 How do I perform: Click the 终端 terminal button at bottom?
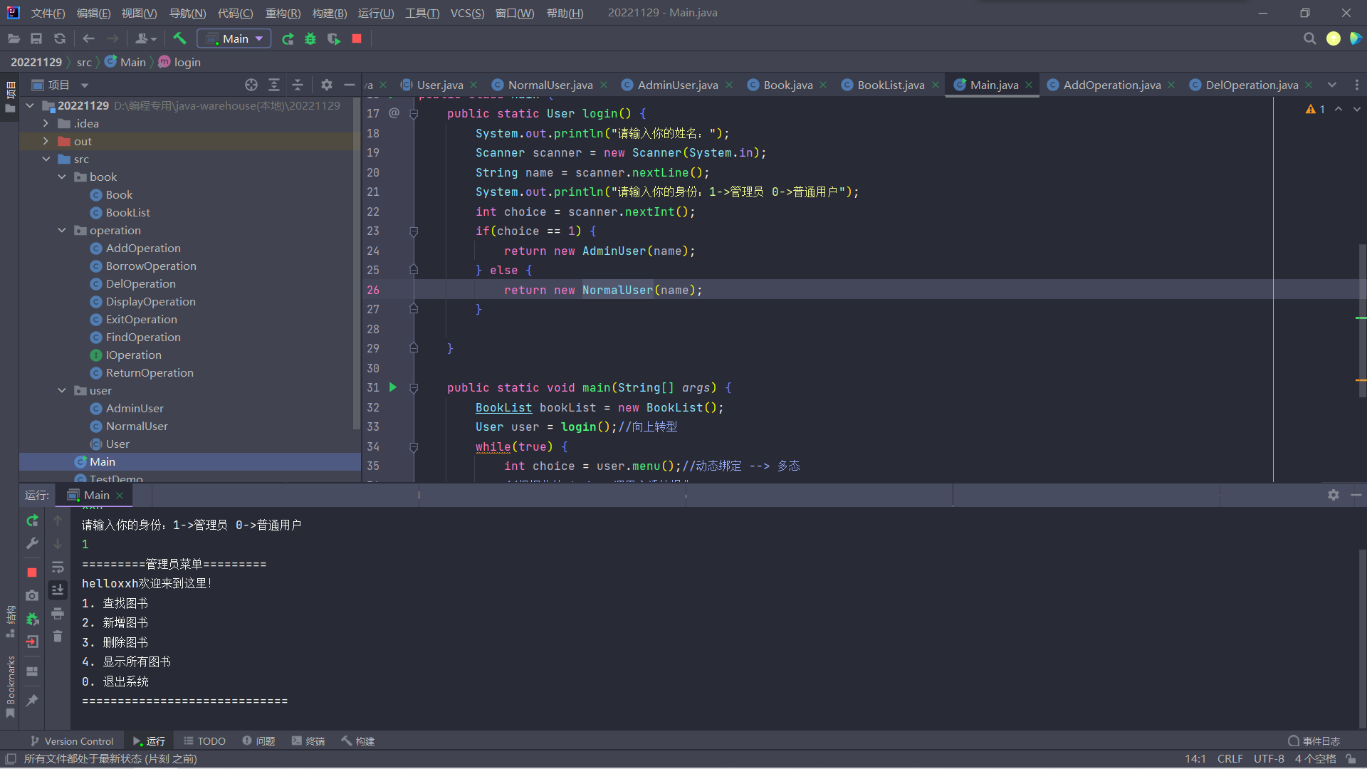coord(308,741)
